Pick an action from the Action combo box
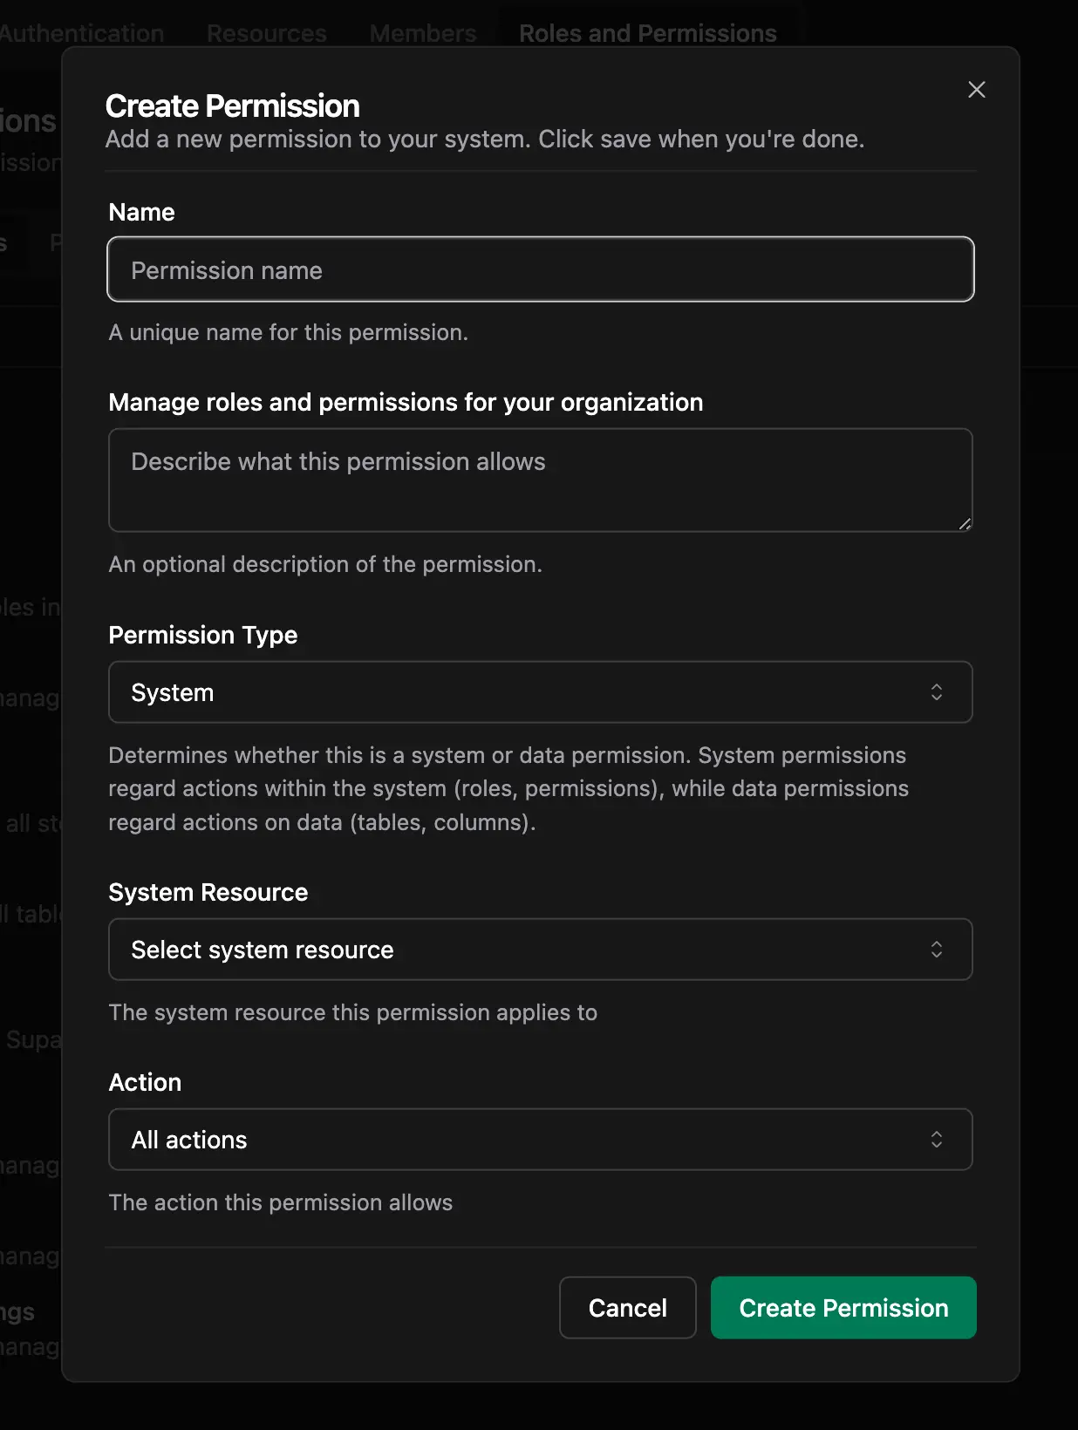The width and height of the screenshot is (1078, 1430). tap(540, 1140)
